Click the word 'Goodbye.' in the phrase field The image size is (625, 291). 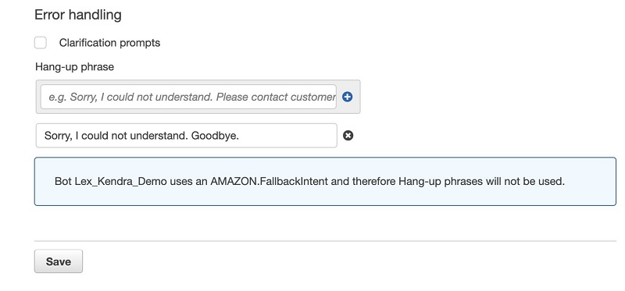[216, 136]
